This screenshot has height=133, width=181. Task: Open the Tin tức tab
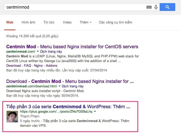[x=49, y=22]
